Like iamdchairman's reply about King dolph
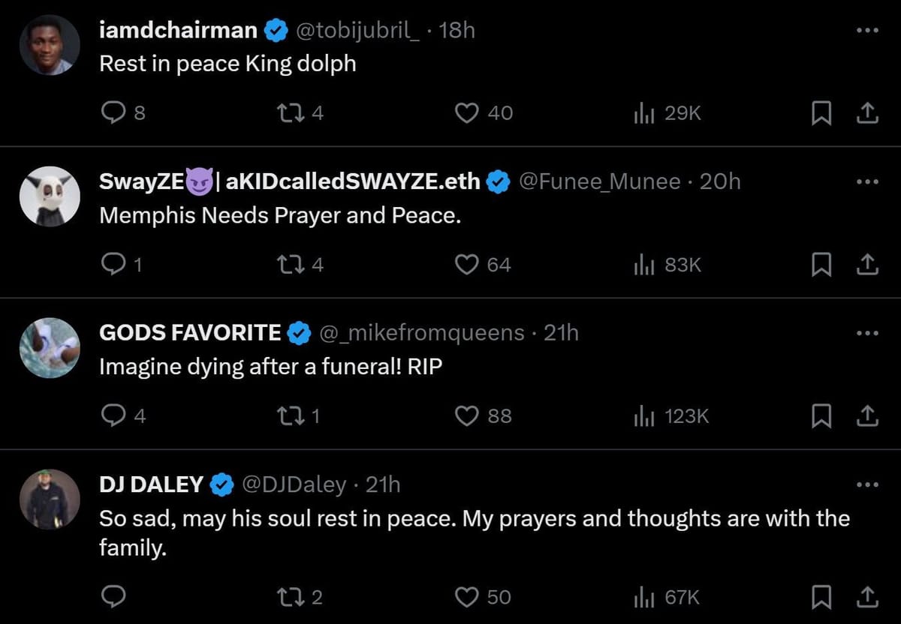901x624 pixels. [467, 112]
